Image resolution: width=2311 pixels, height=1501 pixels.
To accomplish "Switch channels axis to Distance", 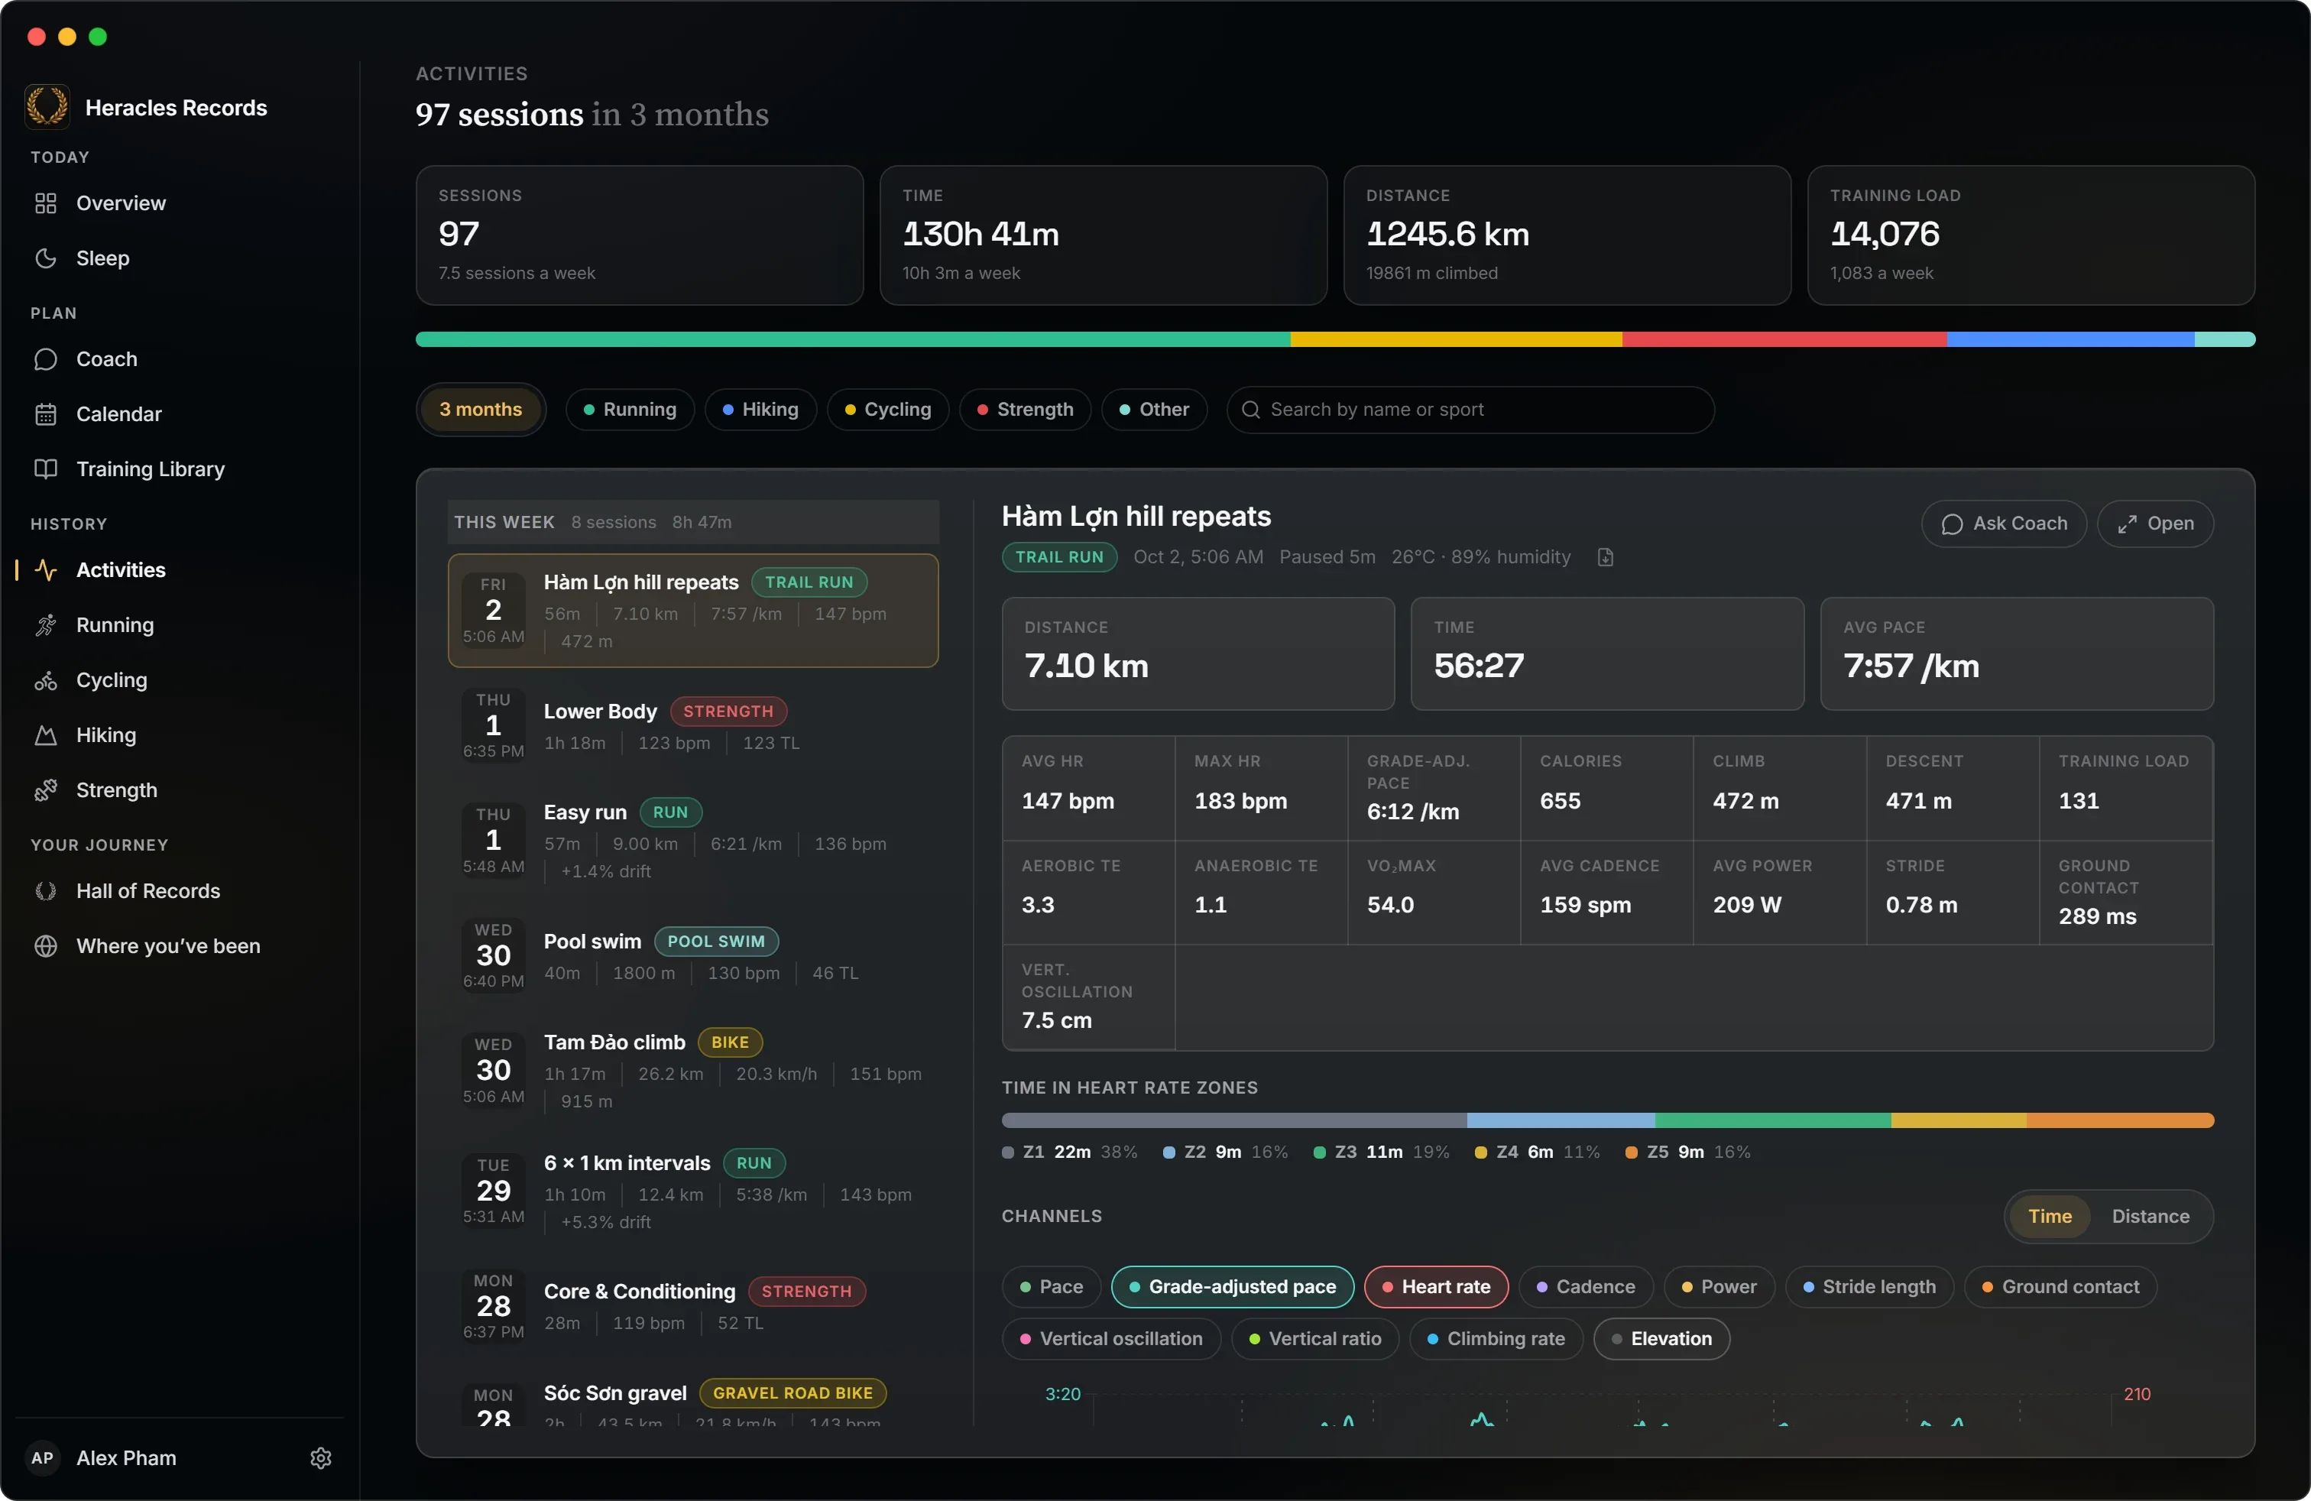I will pos(2150,1217).
